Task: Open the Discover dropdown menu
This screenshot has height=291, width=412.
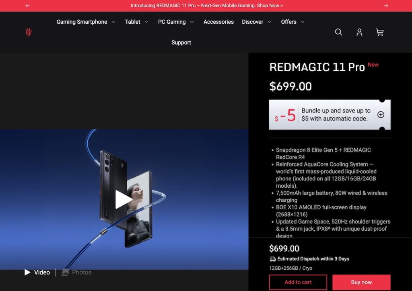Action: coord(256,22)
